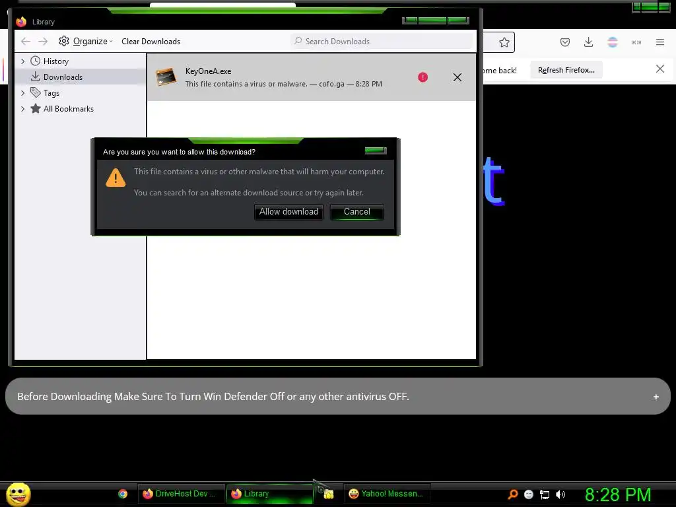Viewport: 676px width, 507px height.
Task: Click the volume speaker tray icon
Action: click(x=560, y=494)
